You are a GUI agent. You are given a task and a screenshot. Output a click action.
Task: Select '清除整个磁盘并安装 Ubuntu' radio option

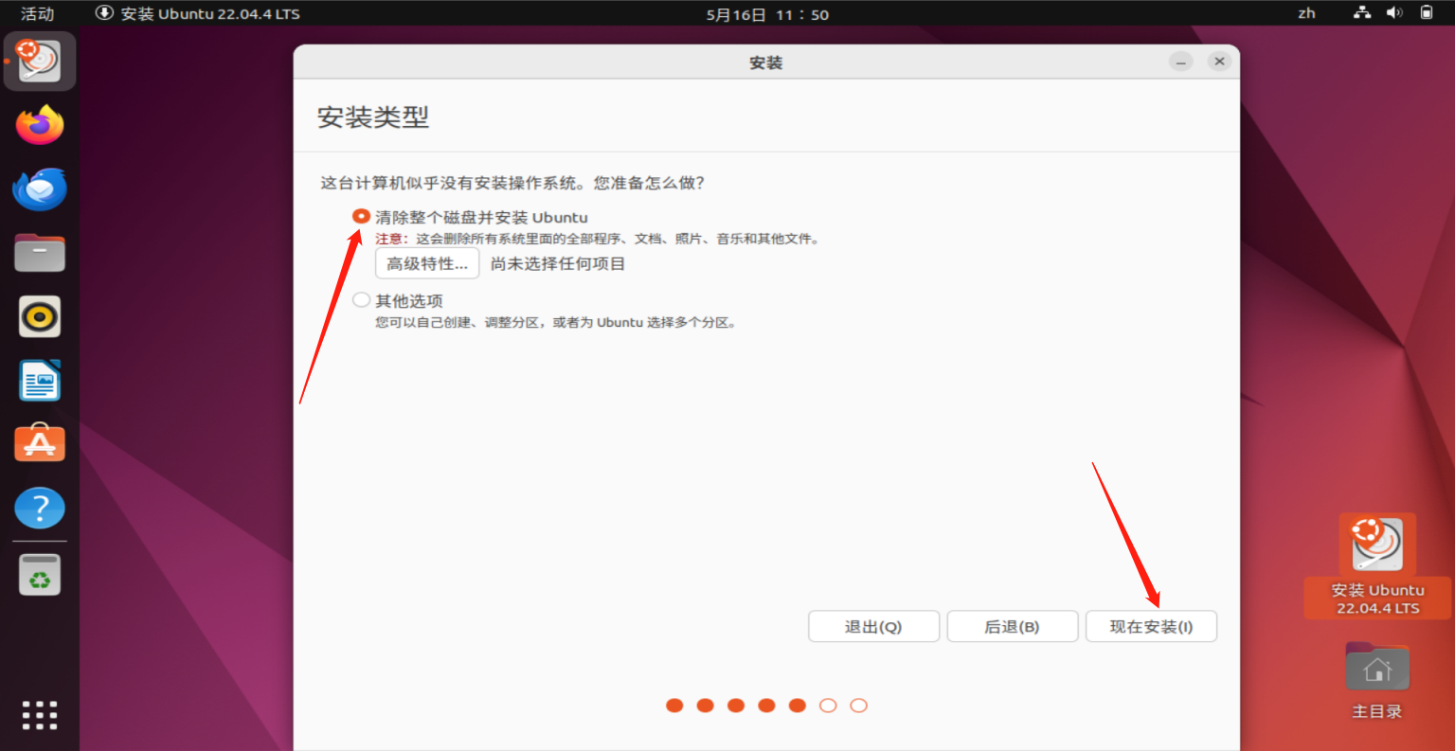361,217
